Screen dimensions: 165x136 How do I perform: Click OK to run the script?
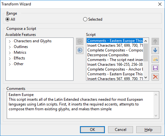92,130
